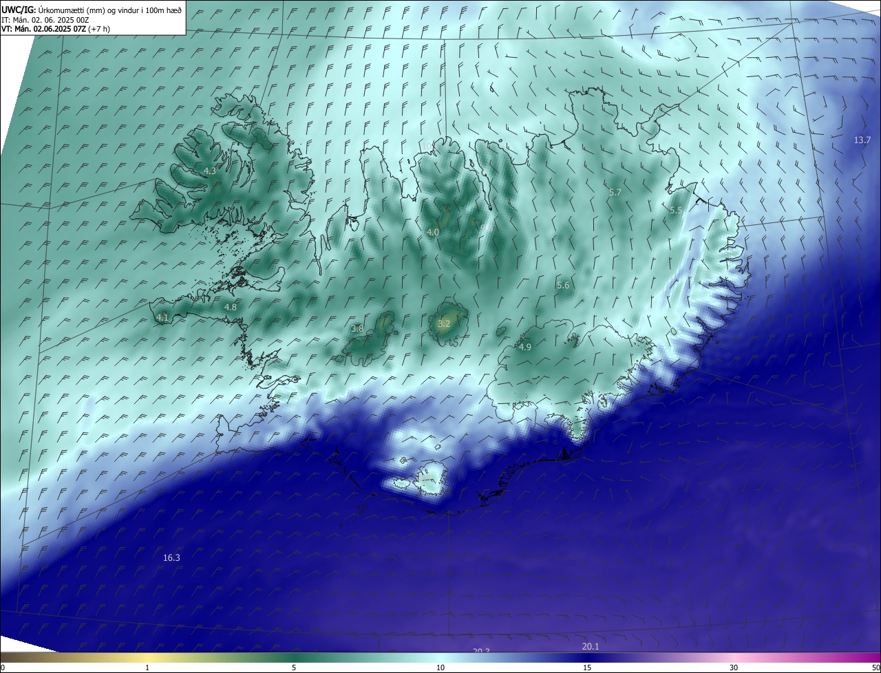Click the 4.1 value on the map

pyautogui.click(x=162, y=318)
